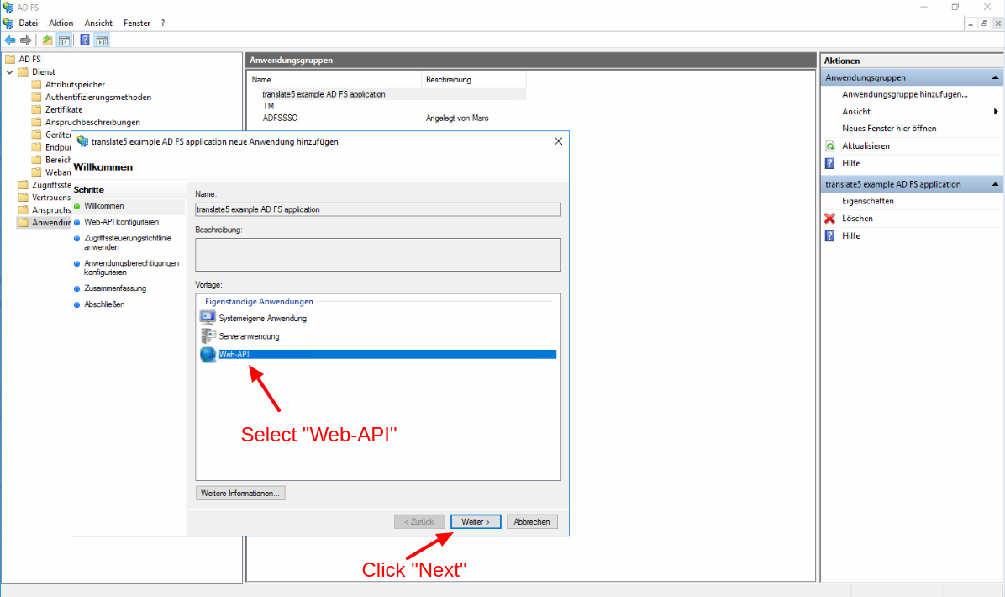Select translate5 example AD FS application row

387,94
